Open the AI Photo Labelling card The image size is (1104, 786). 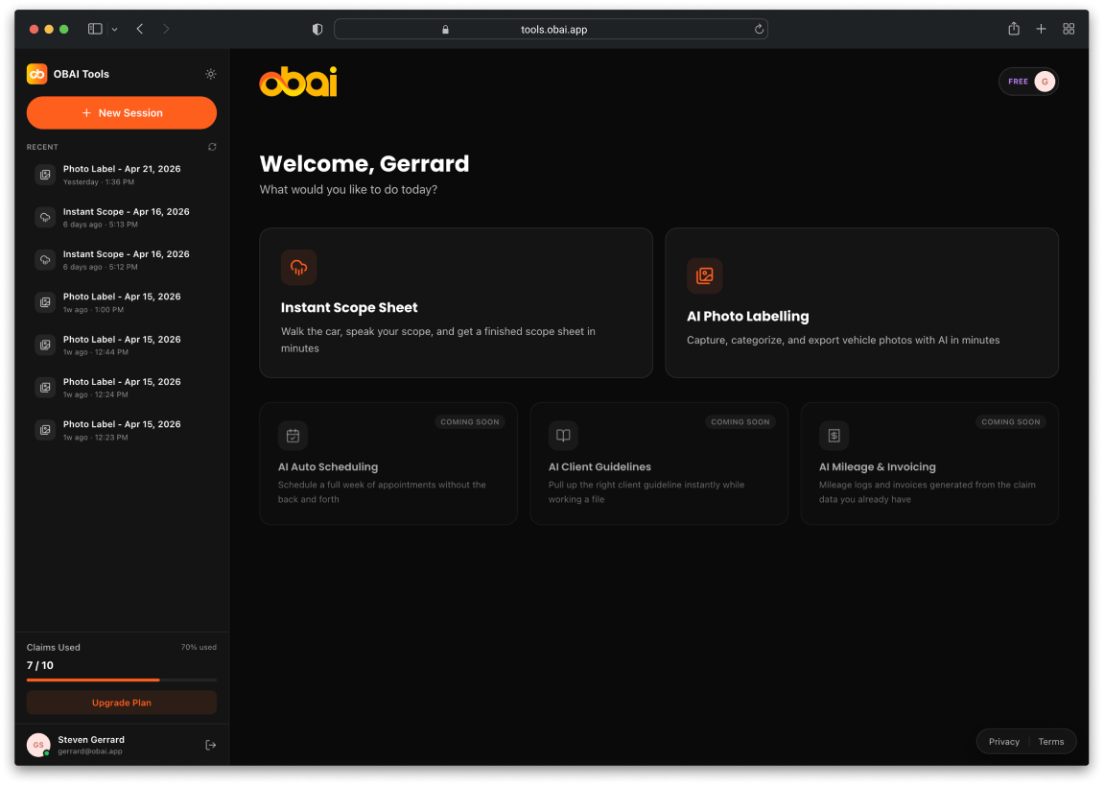[861, 303]
